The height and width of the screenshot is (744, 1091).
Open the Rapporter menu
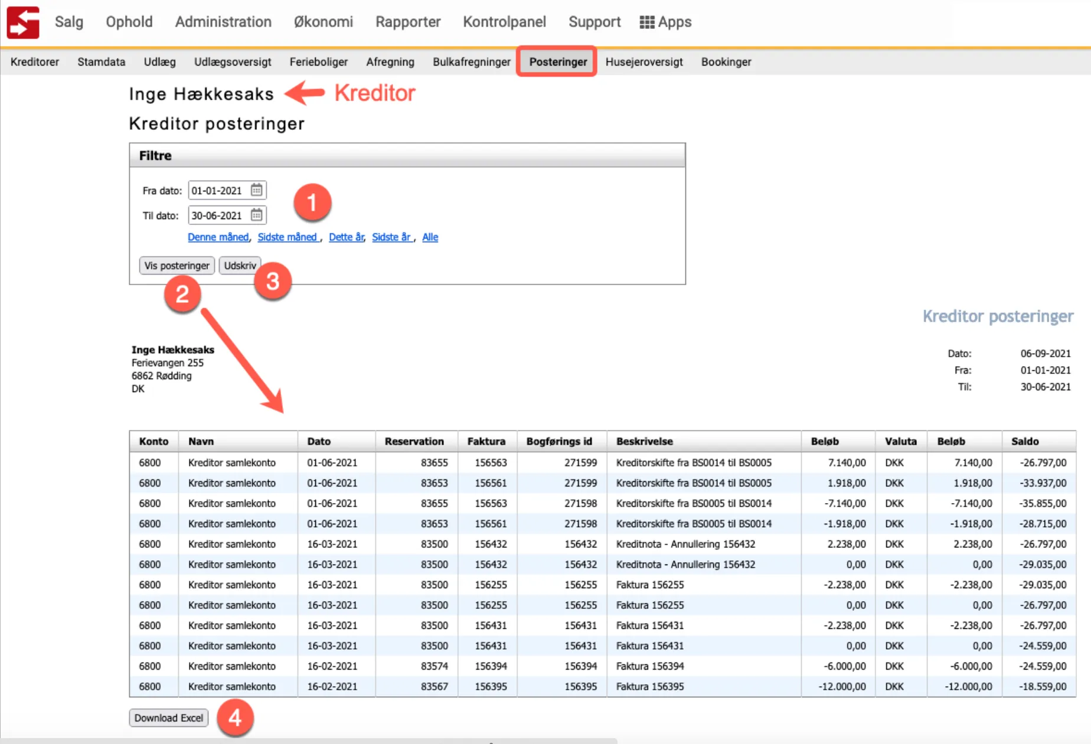(x=408, y=22)
